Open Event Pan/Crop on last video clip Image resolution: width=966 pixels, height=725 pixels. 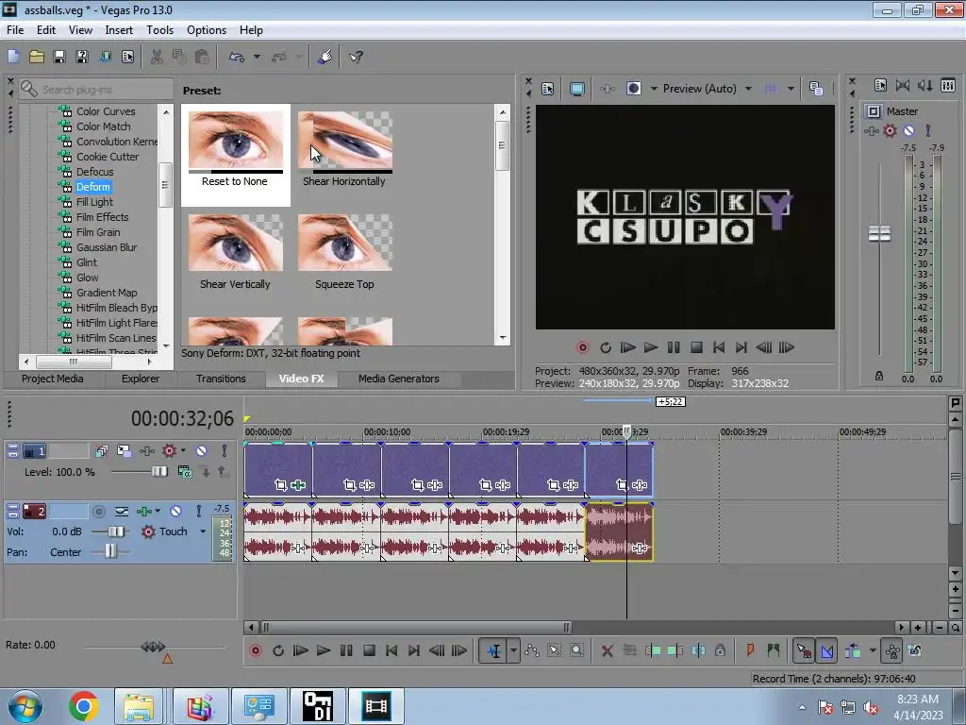point(623,486)
